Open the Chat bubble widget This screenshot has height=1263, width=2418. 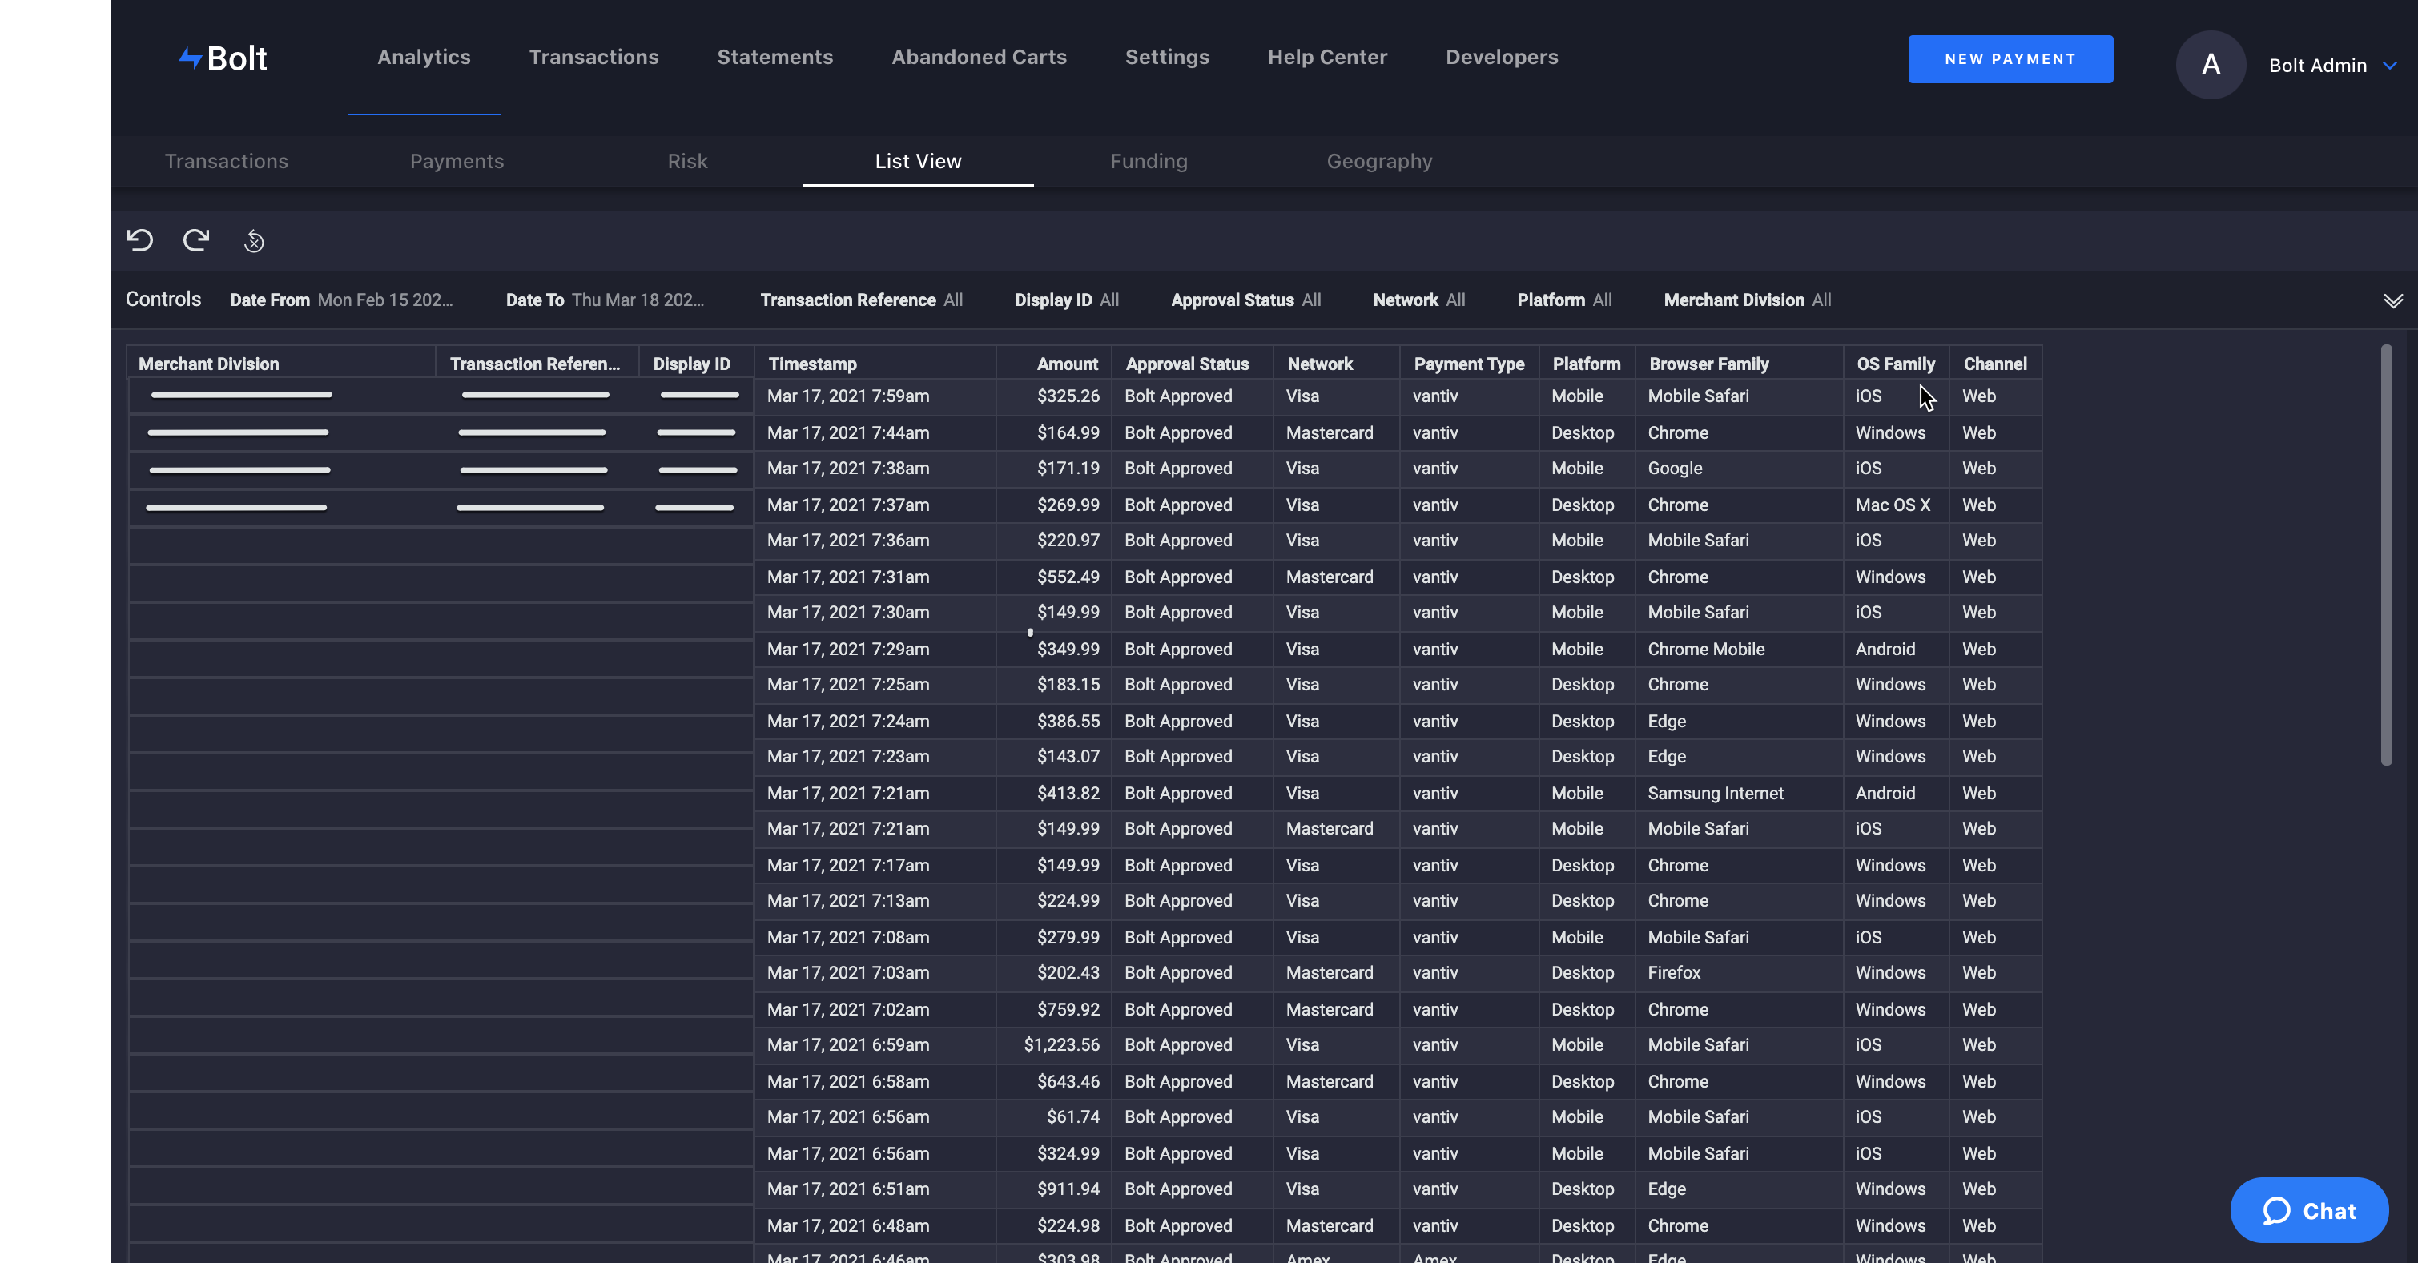point(2309,1210)
